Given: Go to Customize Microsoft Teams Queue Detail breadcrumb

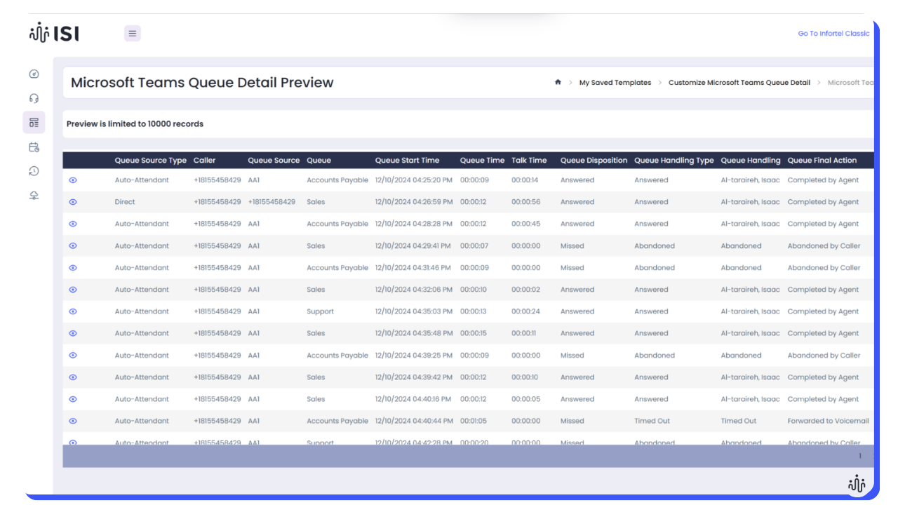Looking at the screenshot, I should [739, 83].
